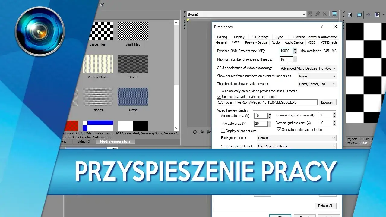Toggle Simulate device aspect ratio
Screen dimensions: 386x217
click(x=279, y=129)
